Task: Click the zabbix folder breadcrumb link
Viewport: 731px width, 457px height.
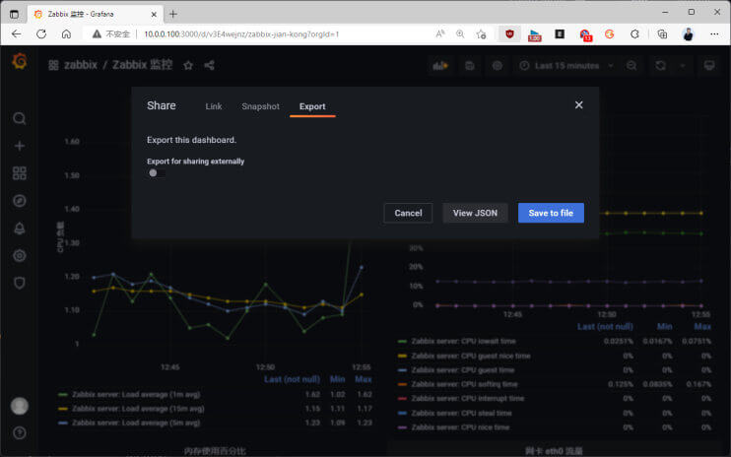Action: tap(81, 65)
